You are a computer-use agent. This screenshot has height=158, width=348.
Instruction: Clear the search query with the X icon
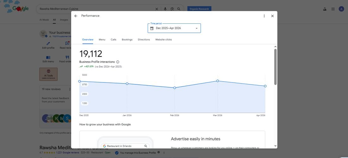pos(157,9)
